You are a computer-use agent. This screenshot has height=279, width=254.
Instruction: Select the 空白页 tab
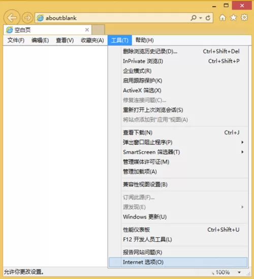point(47,30)
